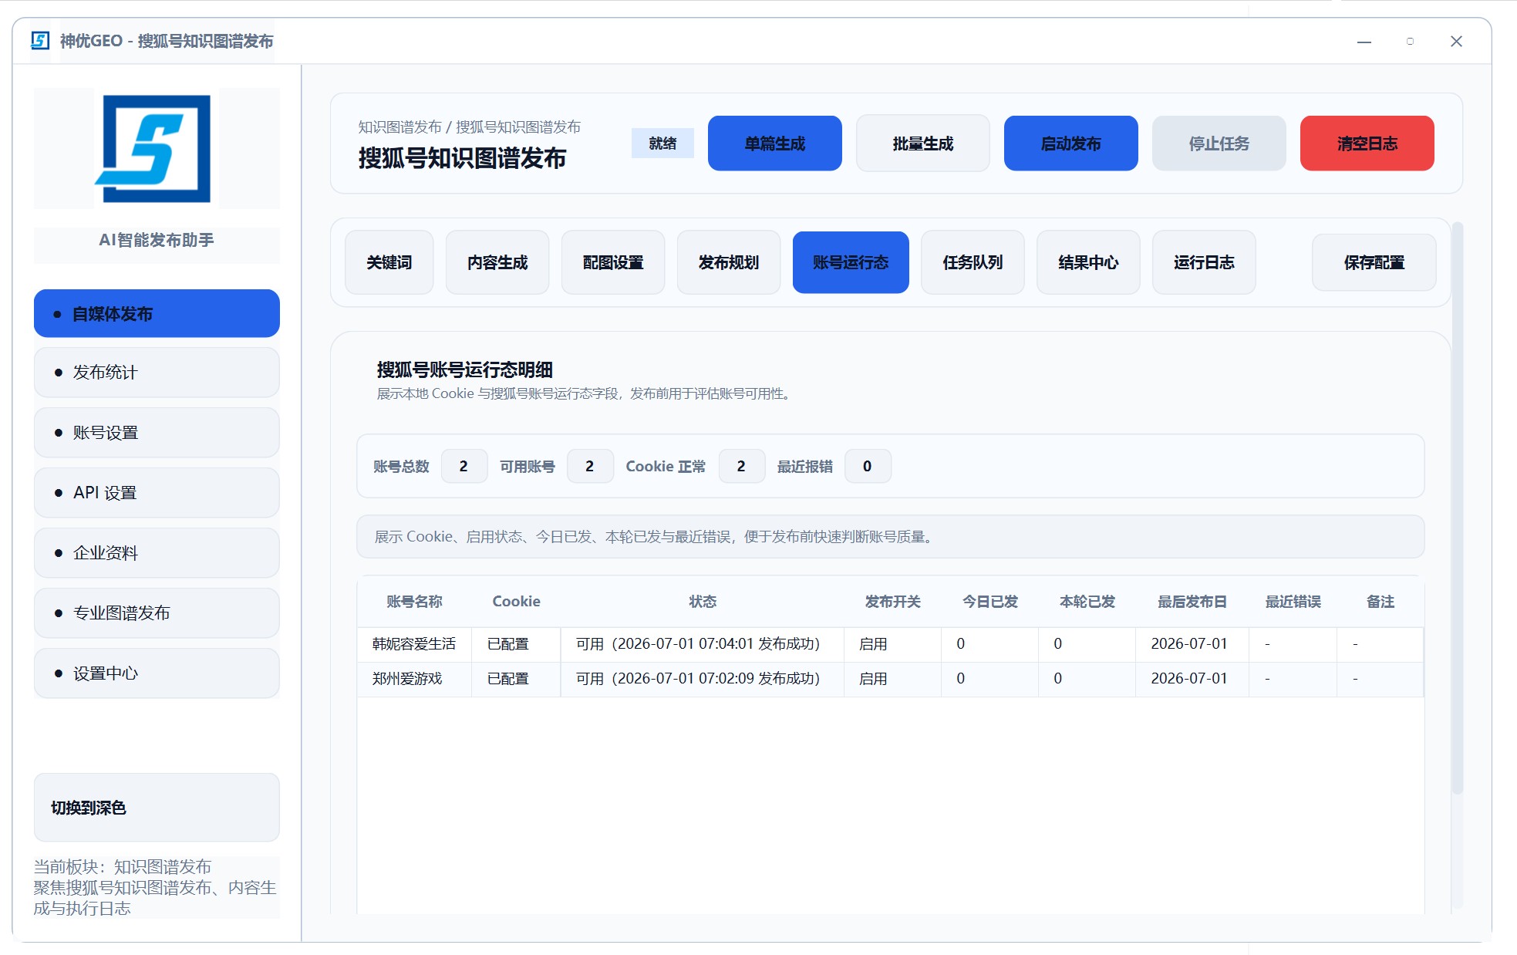Minimize the 神优GEO window

tap(1364, 42)
